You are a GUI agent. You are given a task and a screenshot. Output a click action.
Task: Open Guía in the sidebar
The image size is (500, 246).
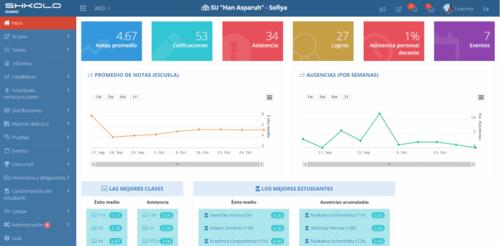point(38,238)
